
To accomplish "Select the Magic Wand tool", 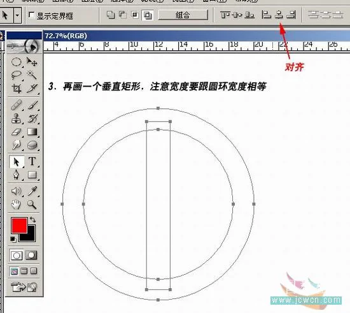I will click(32, 75).
